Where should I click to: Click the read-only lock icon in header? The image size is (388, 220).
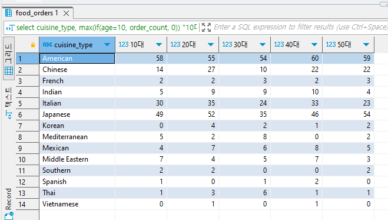point(32,45)
